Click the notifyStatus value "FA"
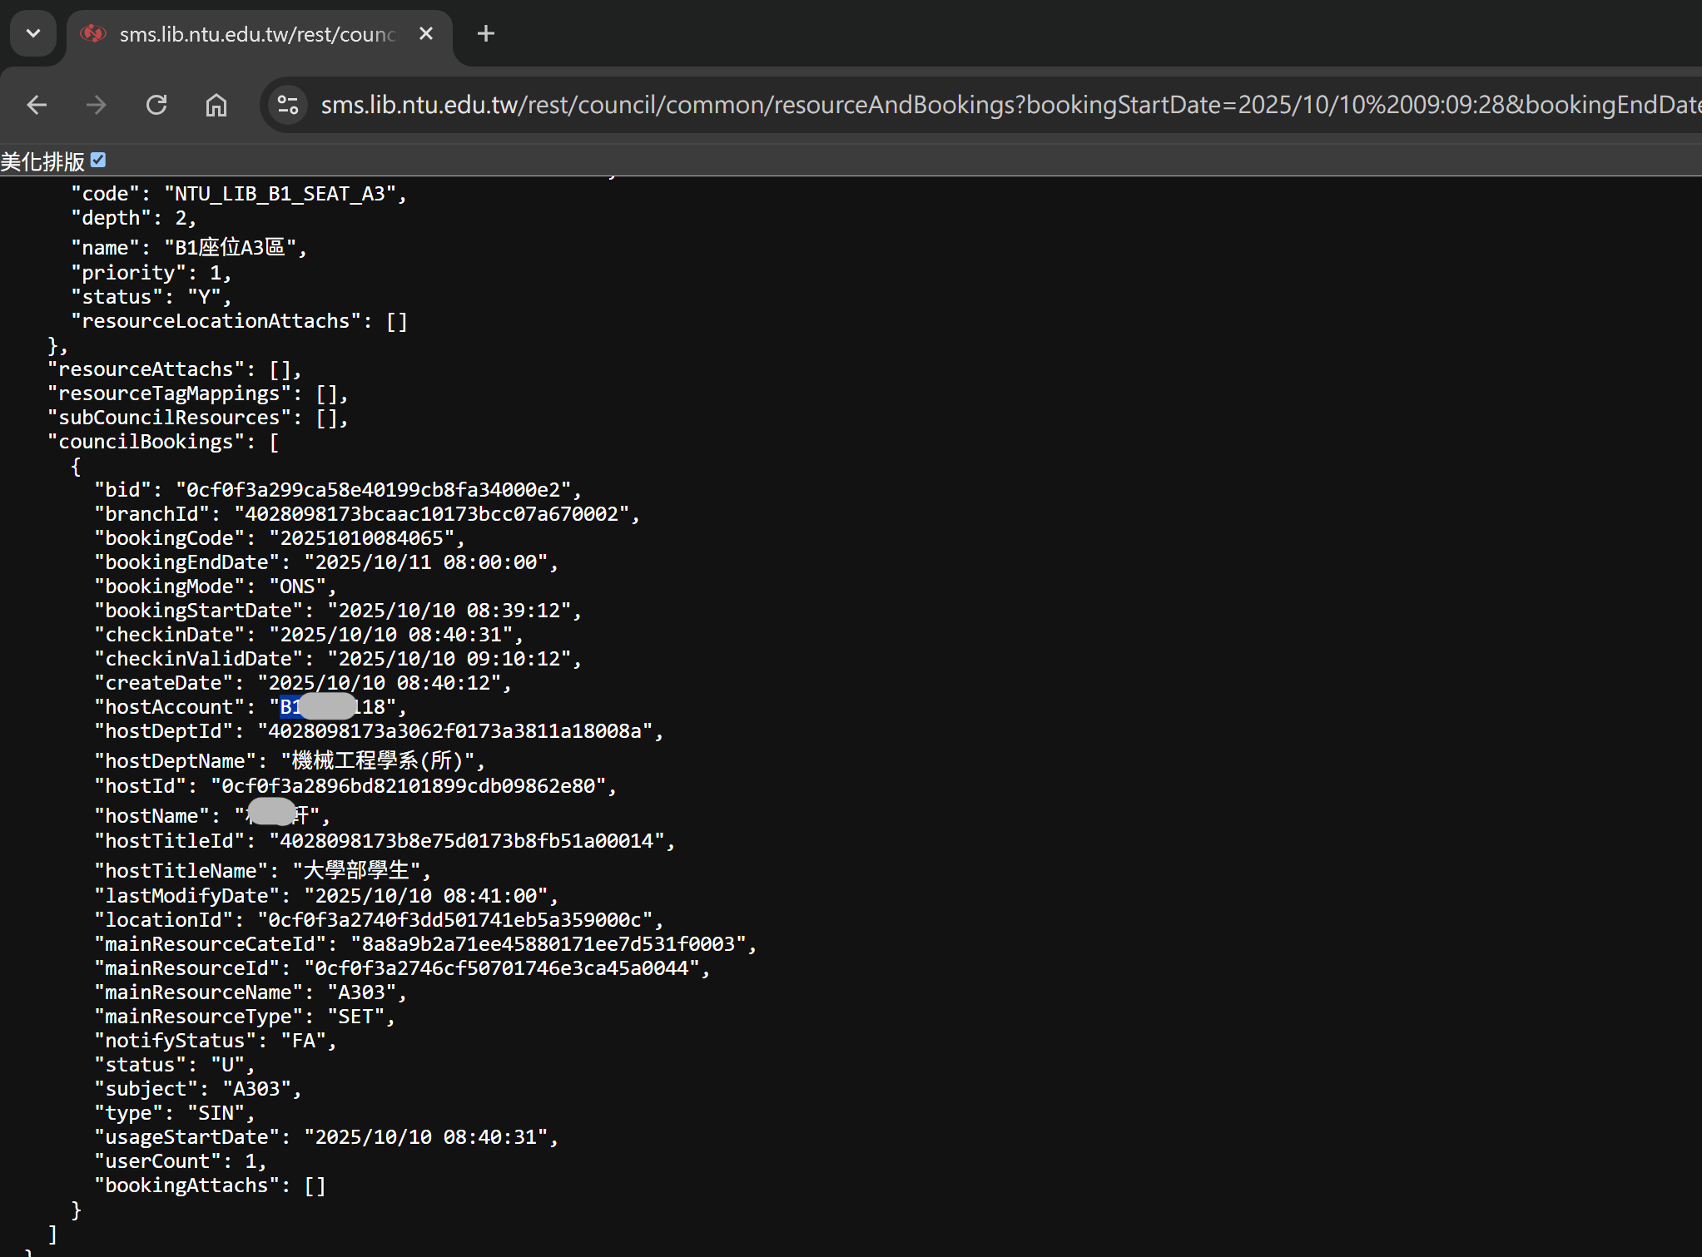1702x1257 pixels. [303, 1041]
